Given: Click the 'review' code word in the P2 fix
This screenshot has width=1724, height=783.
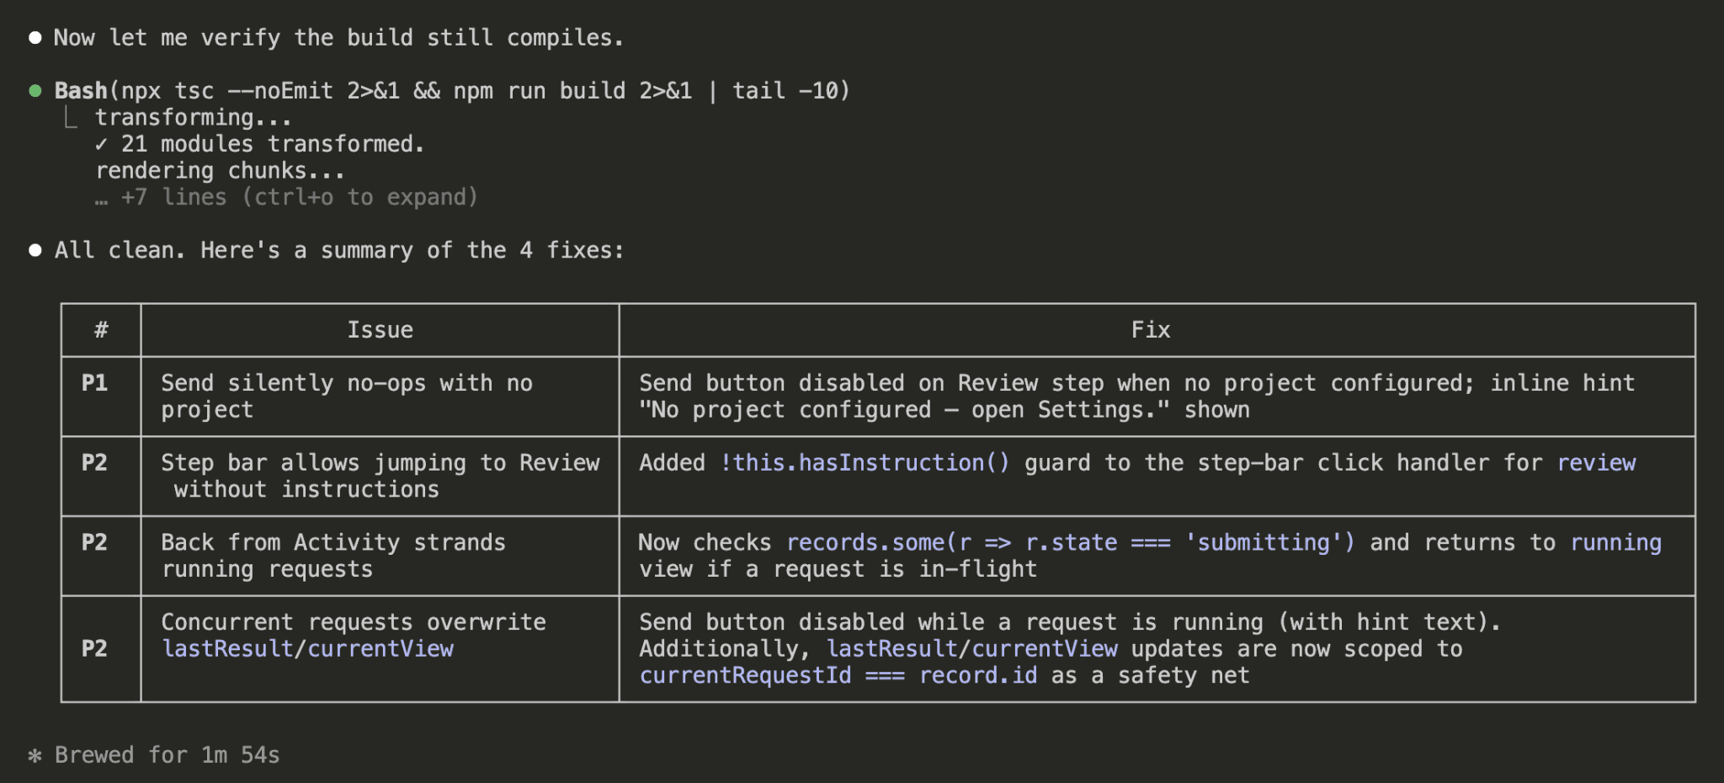Looking at the screenshot, I should tap(1596, 463).
